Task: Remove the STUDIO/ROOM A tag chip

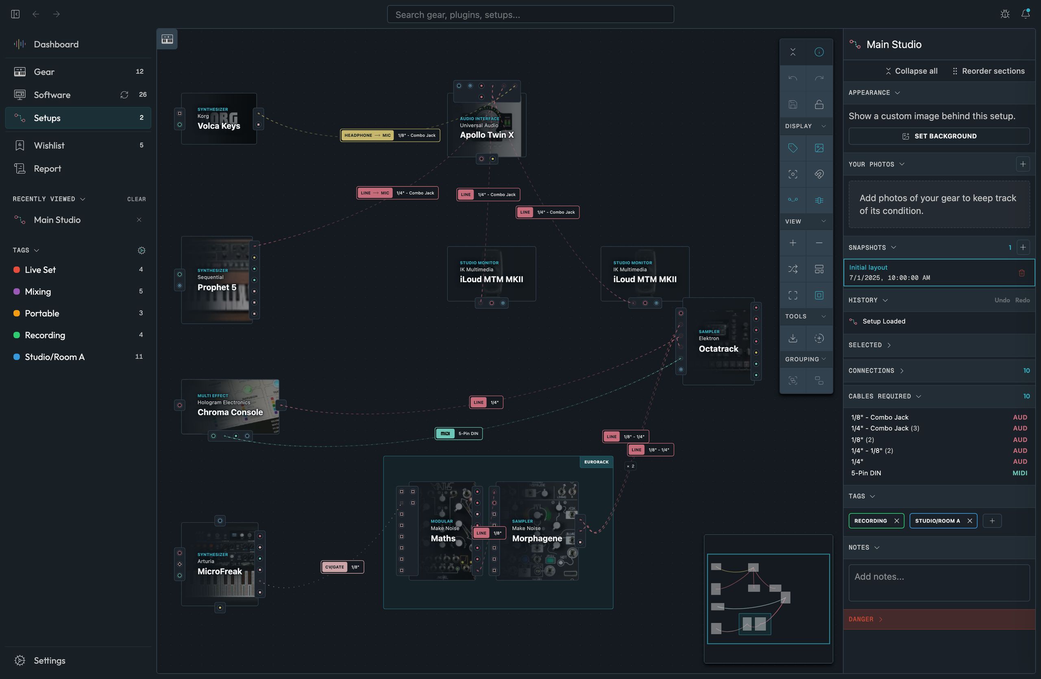Action: tap(969, 521)
